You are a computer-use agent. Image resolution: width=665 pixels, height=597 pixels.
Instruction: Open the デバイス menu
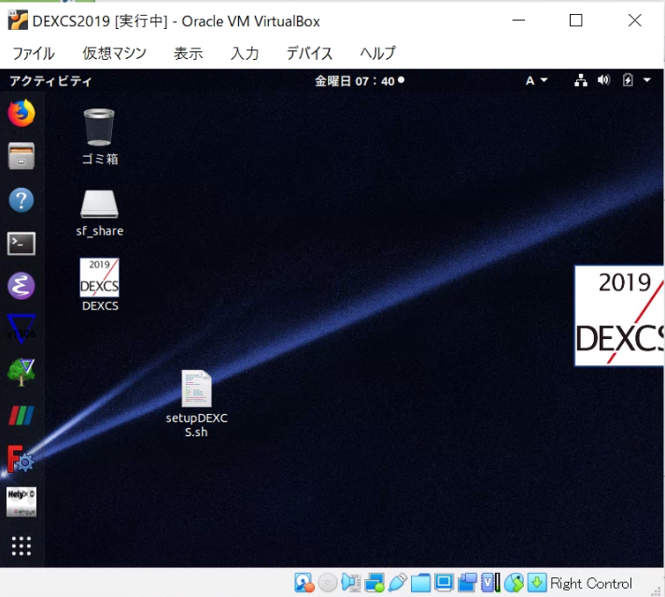click(309, 53)
